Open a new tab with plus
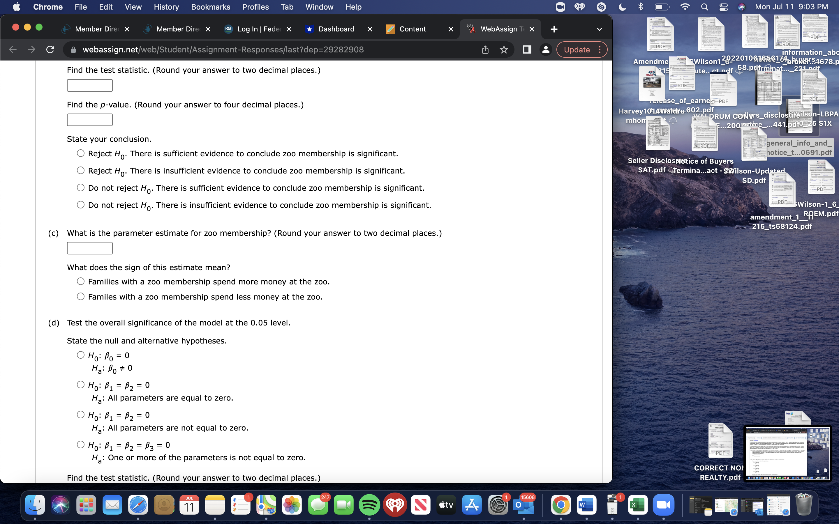The width and height of the screenshot is (839, 524). (554, 29)
